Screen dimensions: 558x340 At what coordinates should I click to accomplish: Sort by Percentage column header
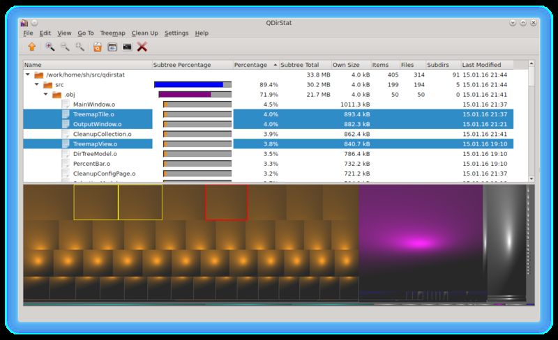(x=256, y=65)
